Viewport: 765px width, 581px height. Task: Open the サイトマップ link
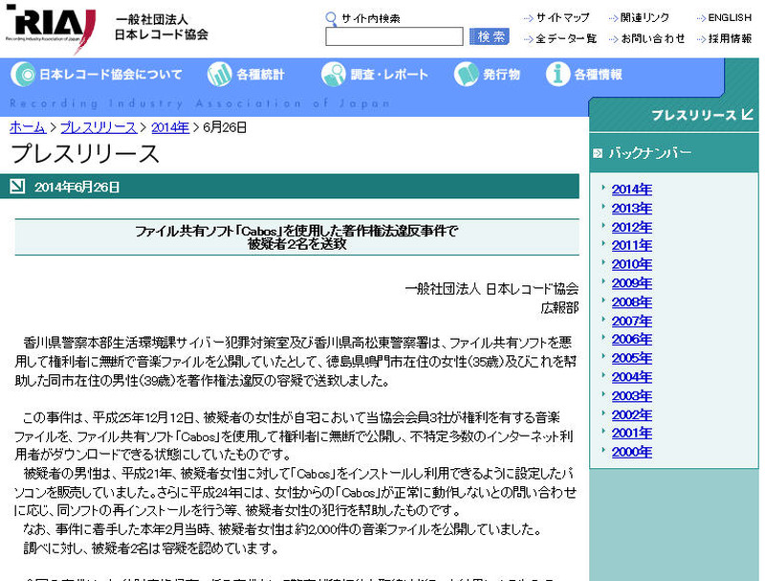tap(562, 18)
